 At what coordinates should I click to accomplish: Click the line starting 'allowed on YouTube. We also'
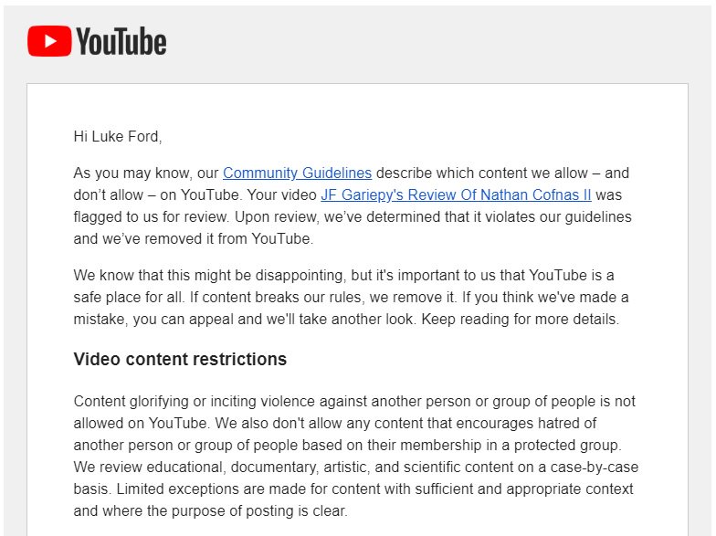coord(334,424)
